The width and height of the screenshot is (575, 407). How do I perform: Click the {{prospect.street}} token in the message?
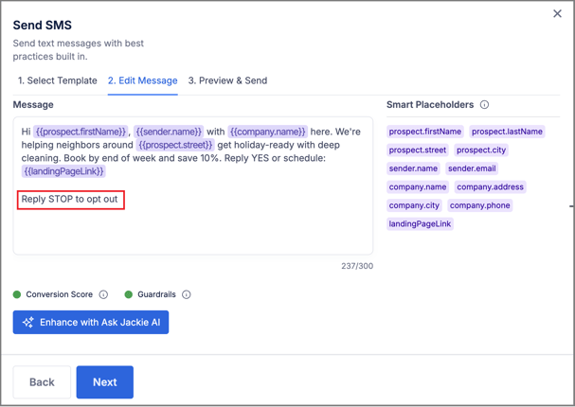175,146
